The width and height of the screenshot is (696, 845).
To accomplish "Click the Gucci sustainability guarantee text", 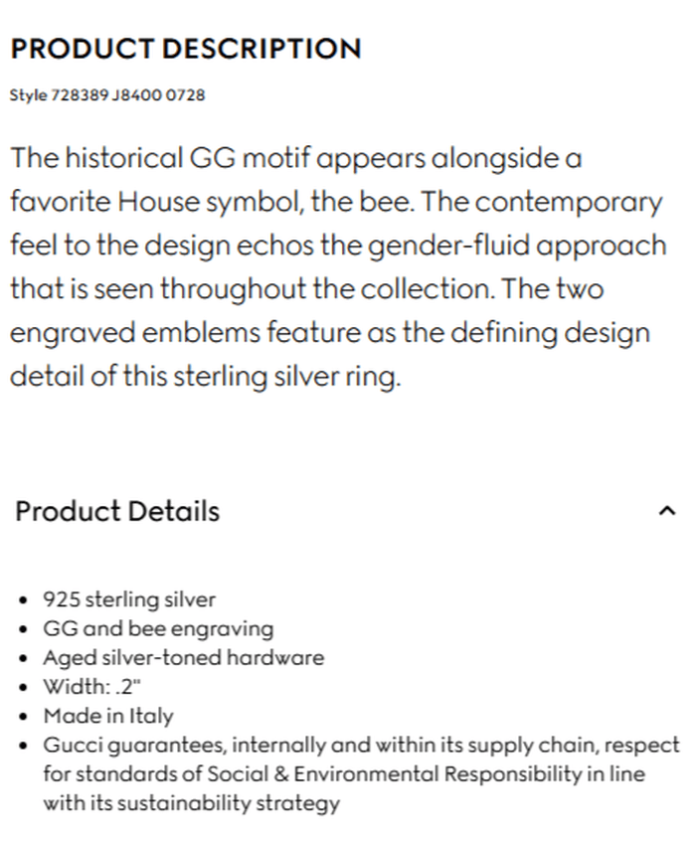I will point(348,773).
